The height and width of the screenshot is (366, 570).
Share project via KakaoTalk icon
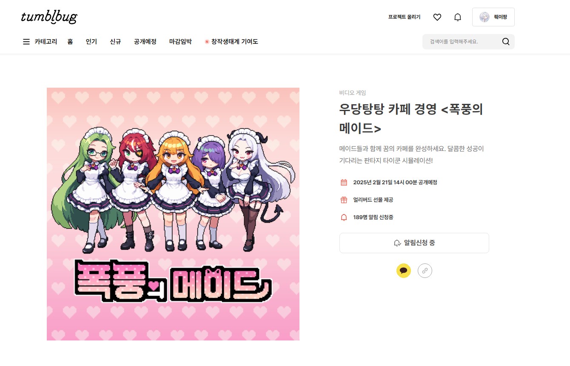click(404, 271)
